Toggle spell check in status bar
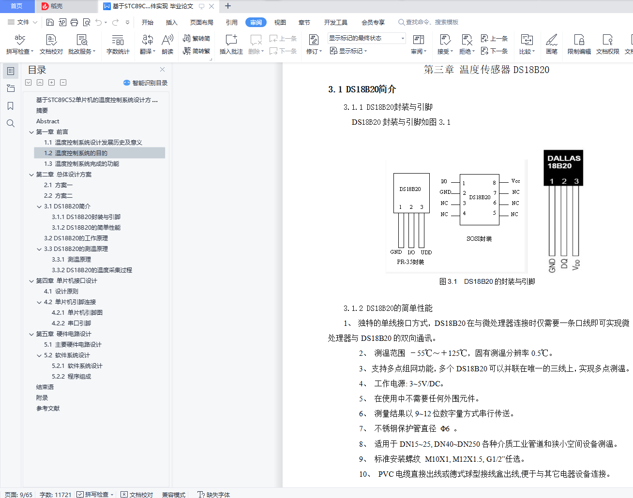The height and width of the screenshot is (498, 633). click(x=95, y=494)
